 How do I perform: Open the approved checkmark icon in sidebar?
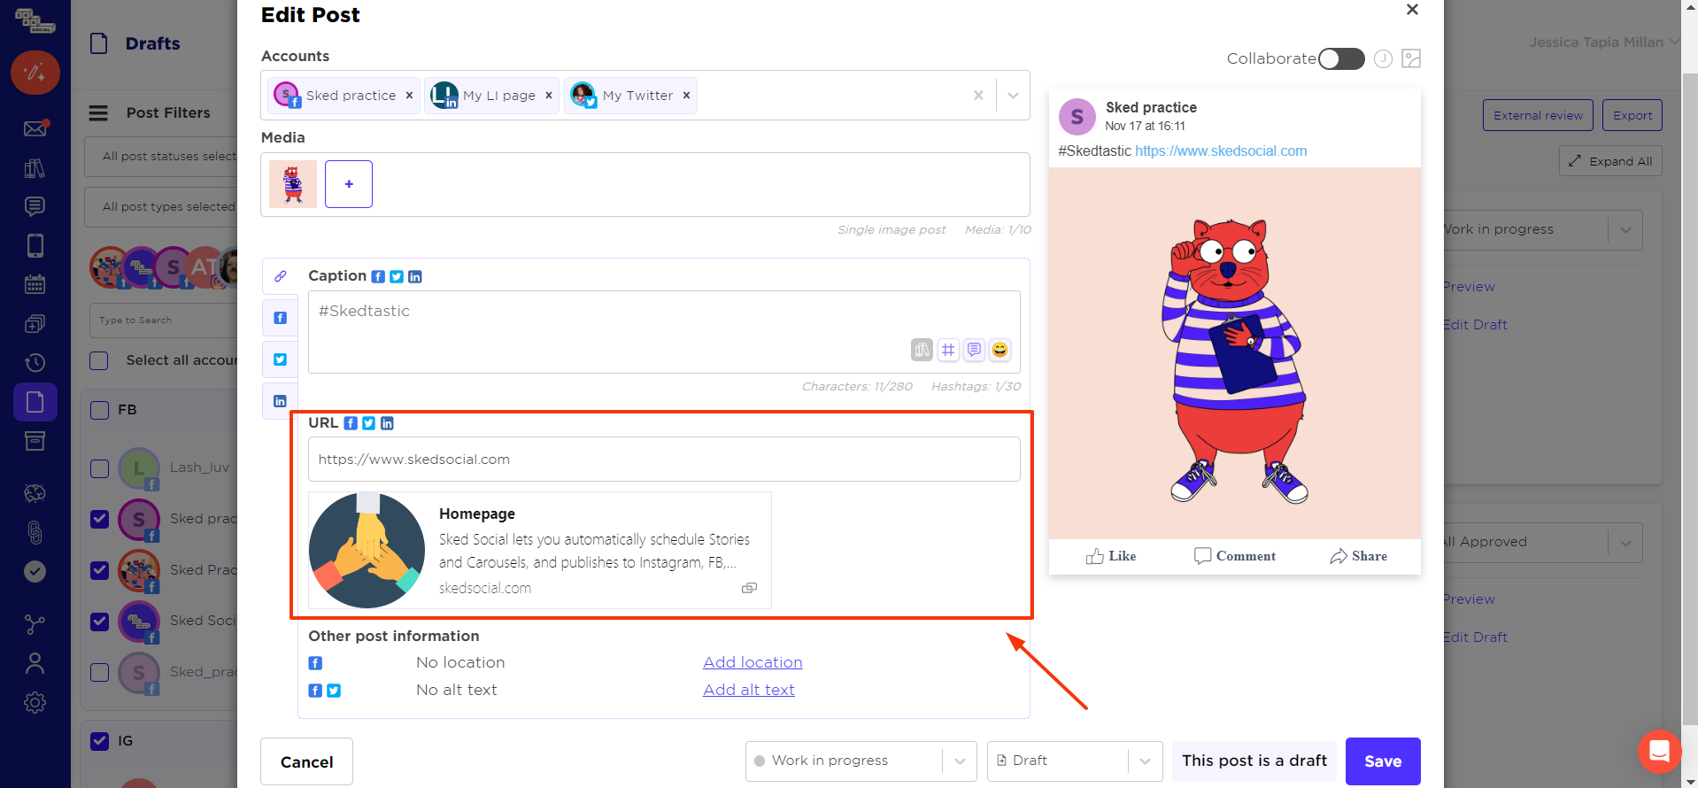pos(35,571)
